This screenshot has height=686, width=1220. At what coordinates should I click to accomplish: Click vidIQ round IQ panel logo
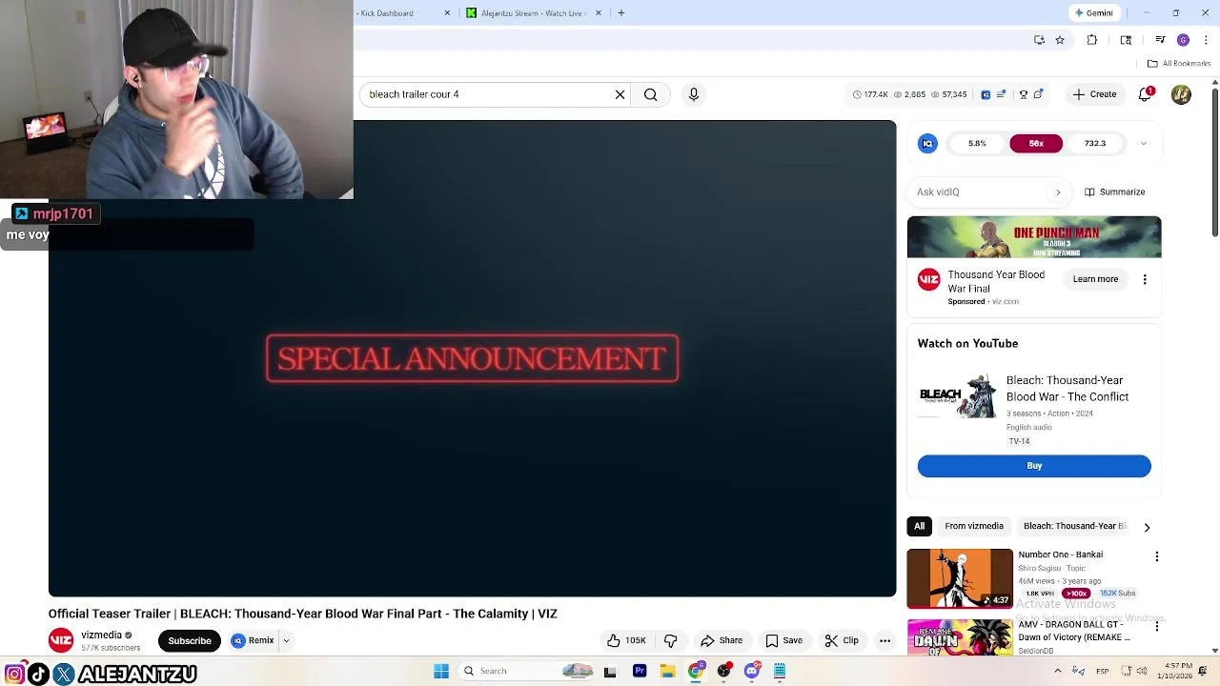[927, 143]
